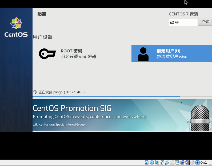Click the window resize grip corner
Viewport: 212px width, 166px height.
point(211,164)
